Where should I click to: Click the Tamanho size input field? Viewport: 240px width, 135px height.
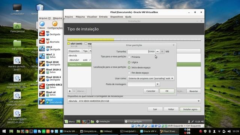141,52
